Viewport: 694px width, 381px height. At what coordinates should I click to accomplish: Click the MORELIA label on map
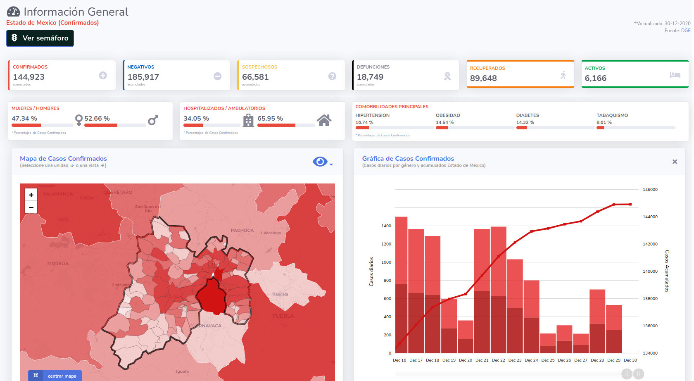(58, 264)
